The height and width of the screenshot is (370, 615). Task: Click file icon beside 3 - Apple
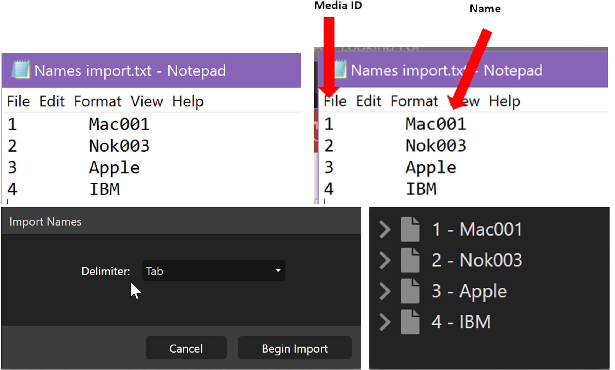click(x=410, y=291)
